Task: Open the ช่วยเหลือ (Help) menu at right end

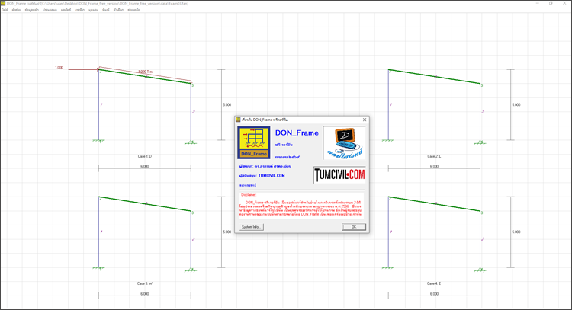Action: [133, 10]
